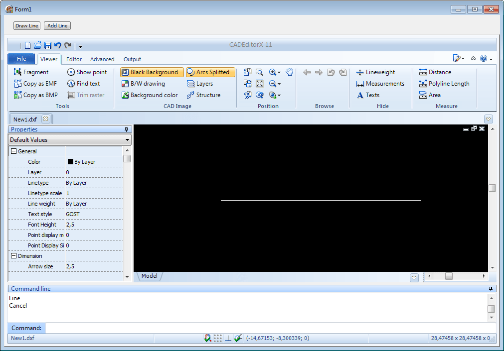Toggle Texts visibility

pos(368,95)
